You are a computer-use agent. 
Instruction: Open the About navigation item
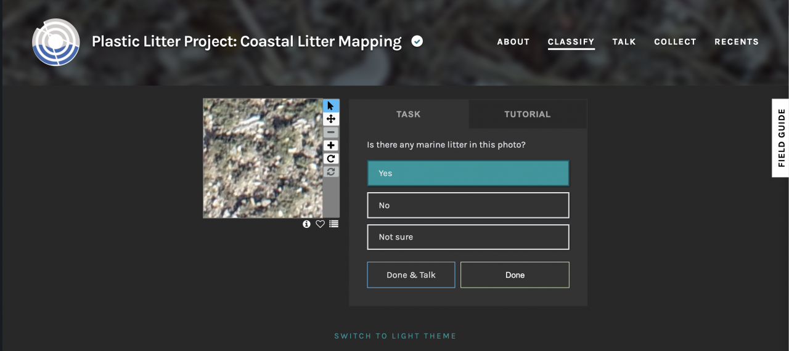(x=513, y=42)
